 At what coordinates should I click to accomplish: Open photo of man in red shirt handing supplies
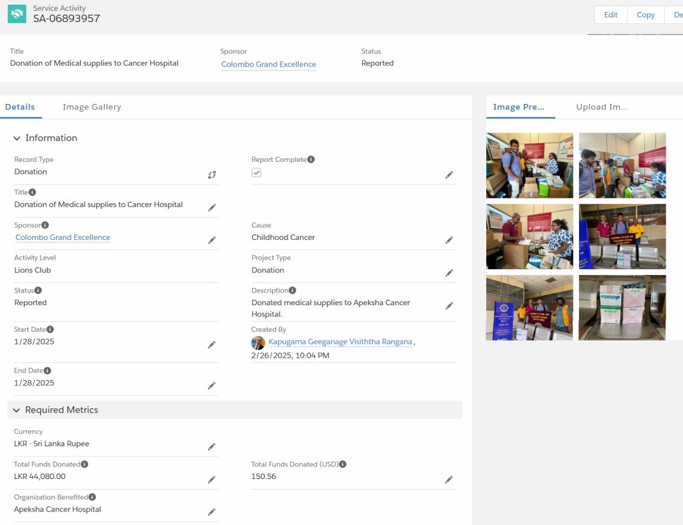coord(530,237)
